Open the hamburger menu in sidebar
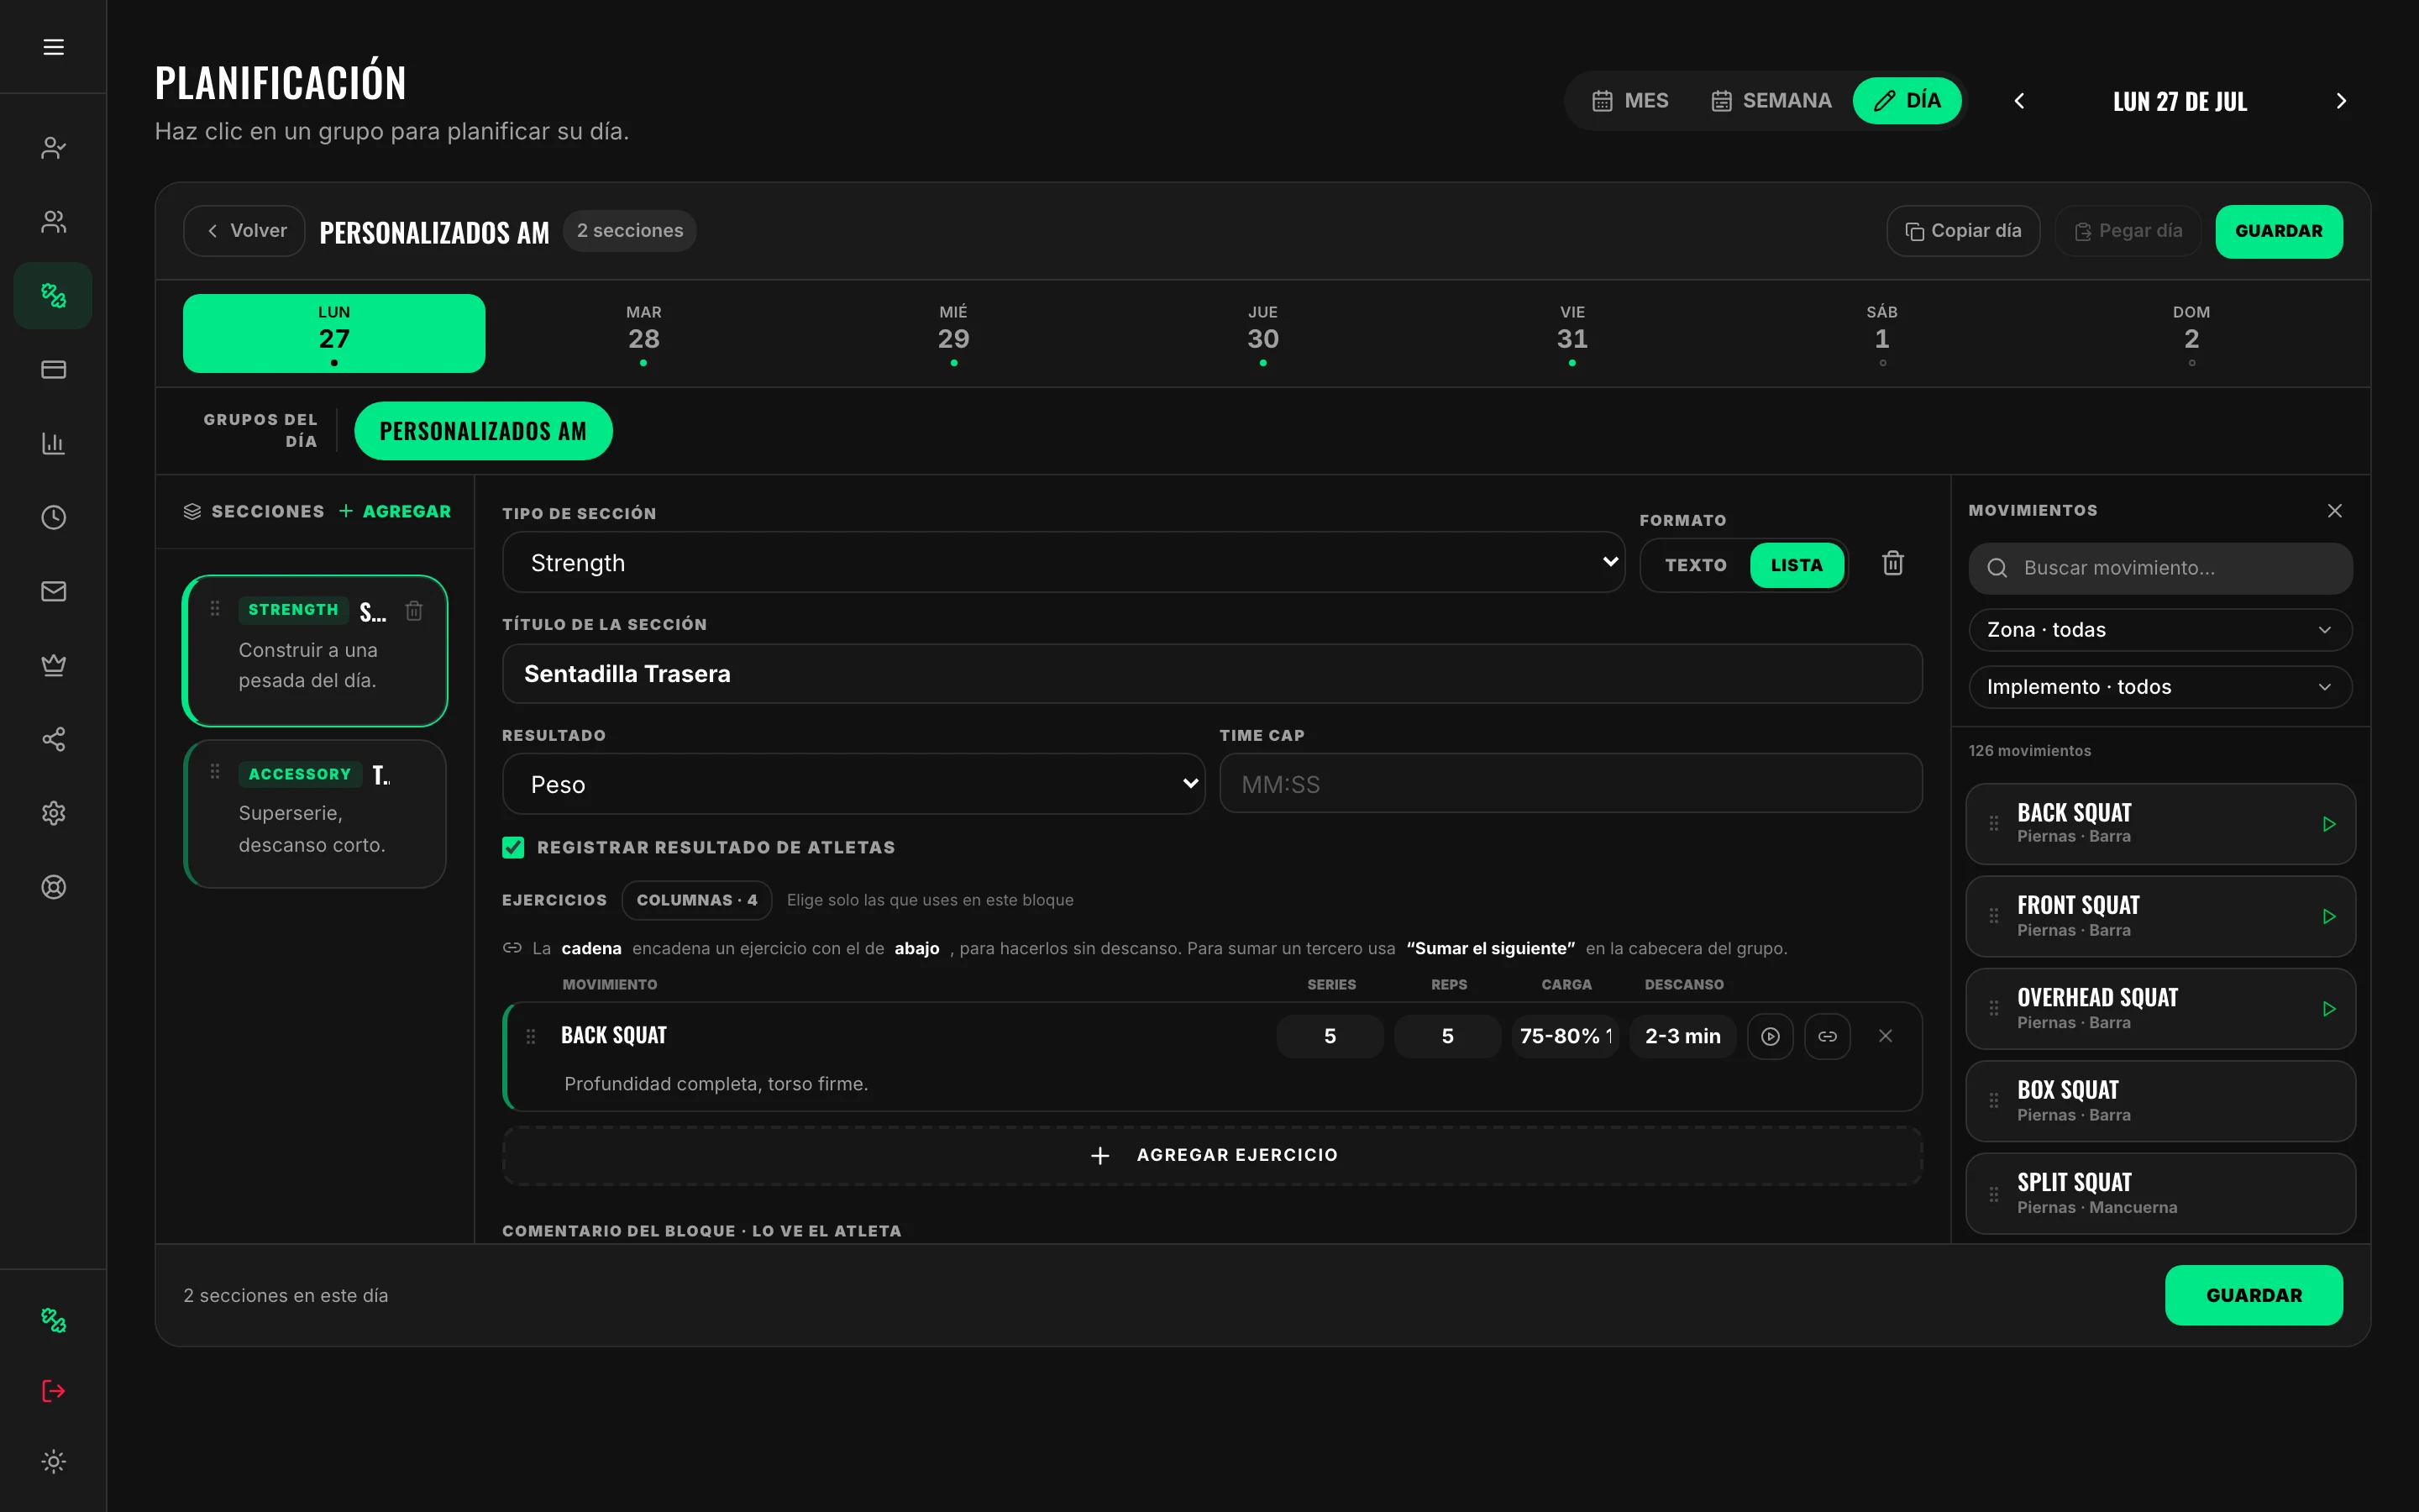Image resolution: width=2419 pixels, height=1512 pixels. [x=53, y=47]
